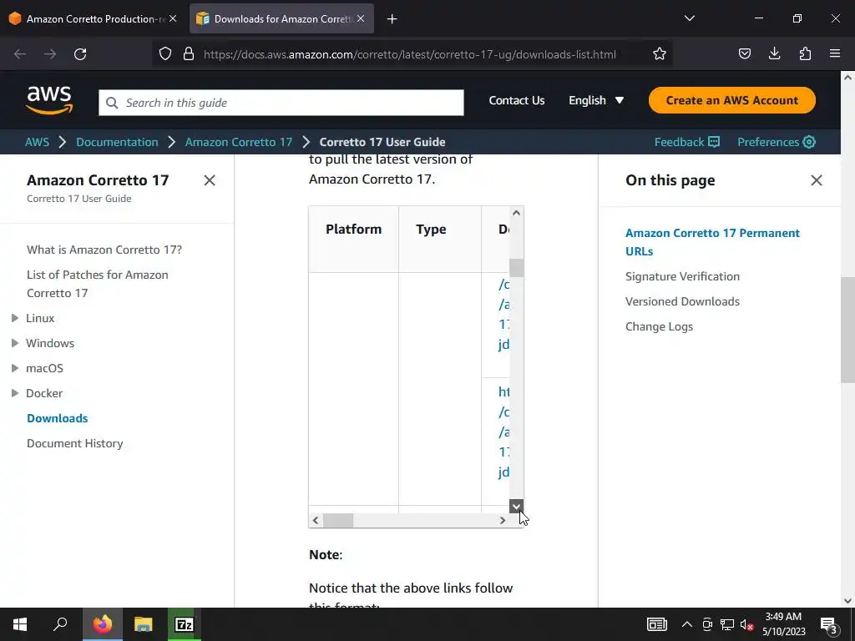Show hidden system tray icons
855x641 pixels.
(687, 624)
